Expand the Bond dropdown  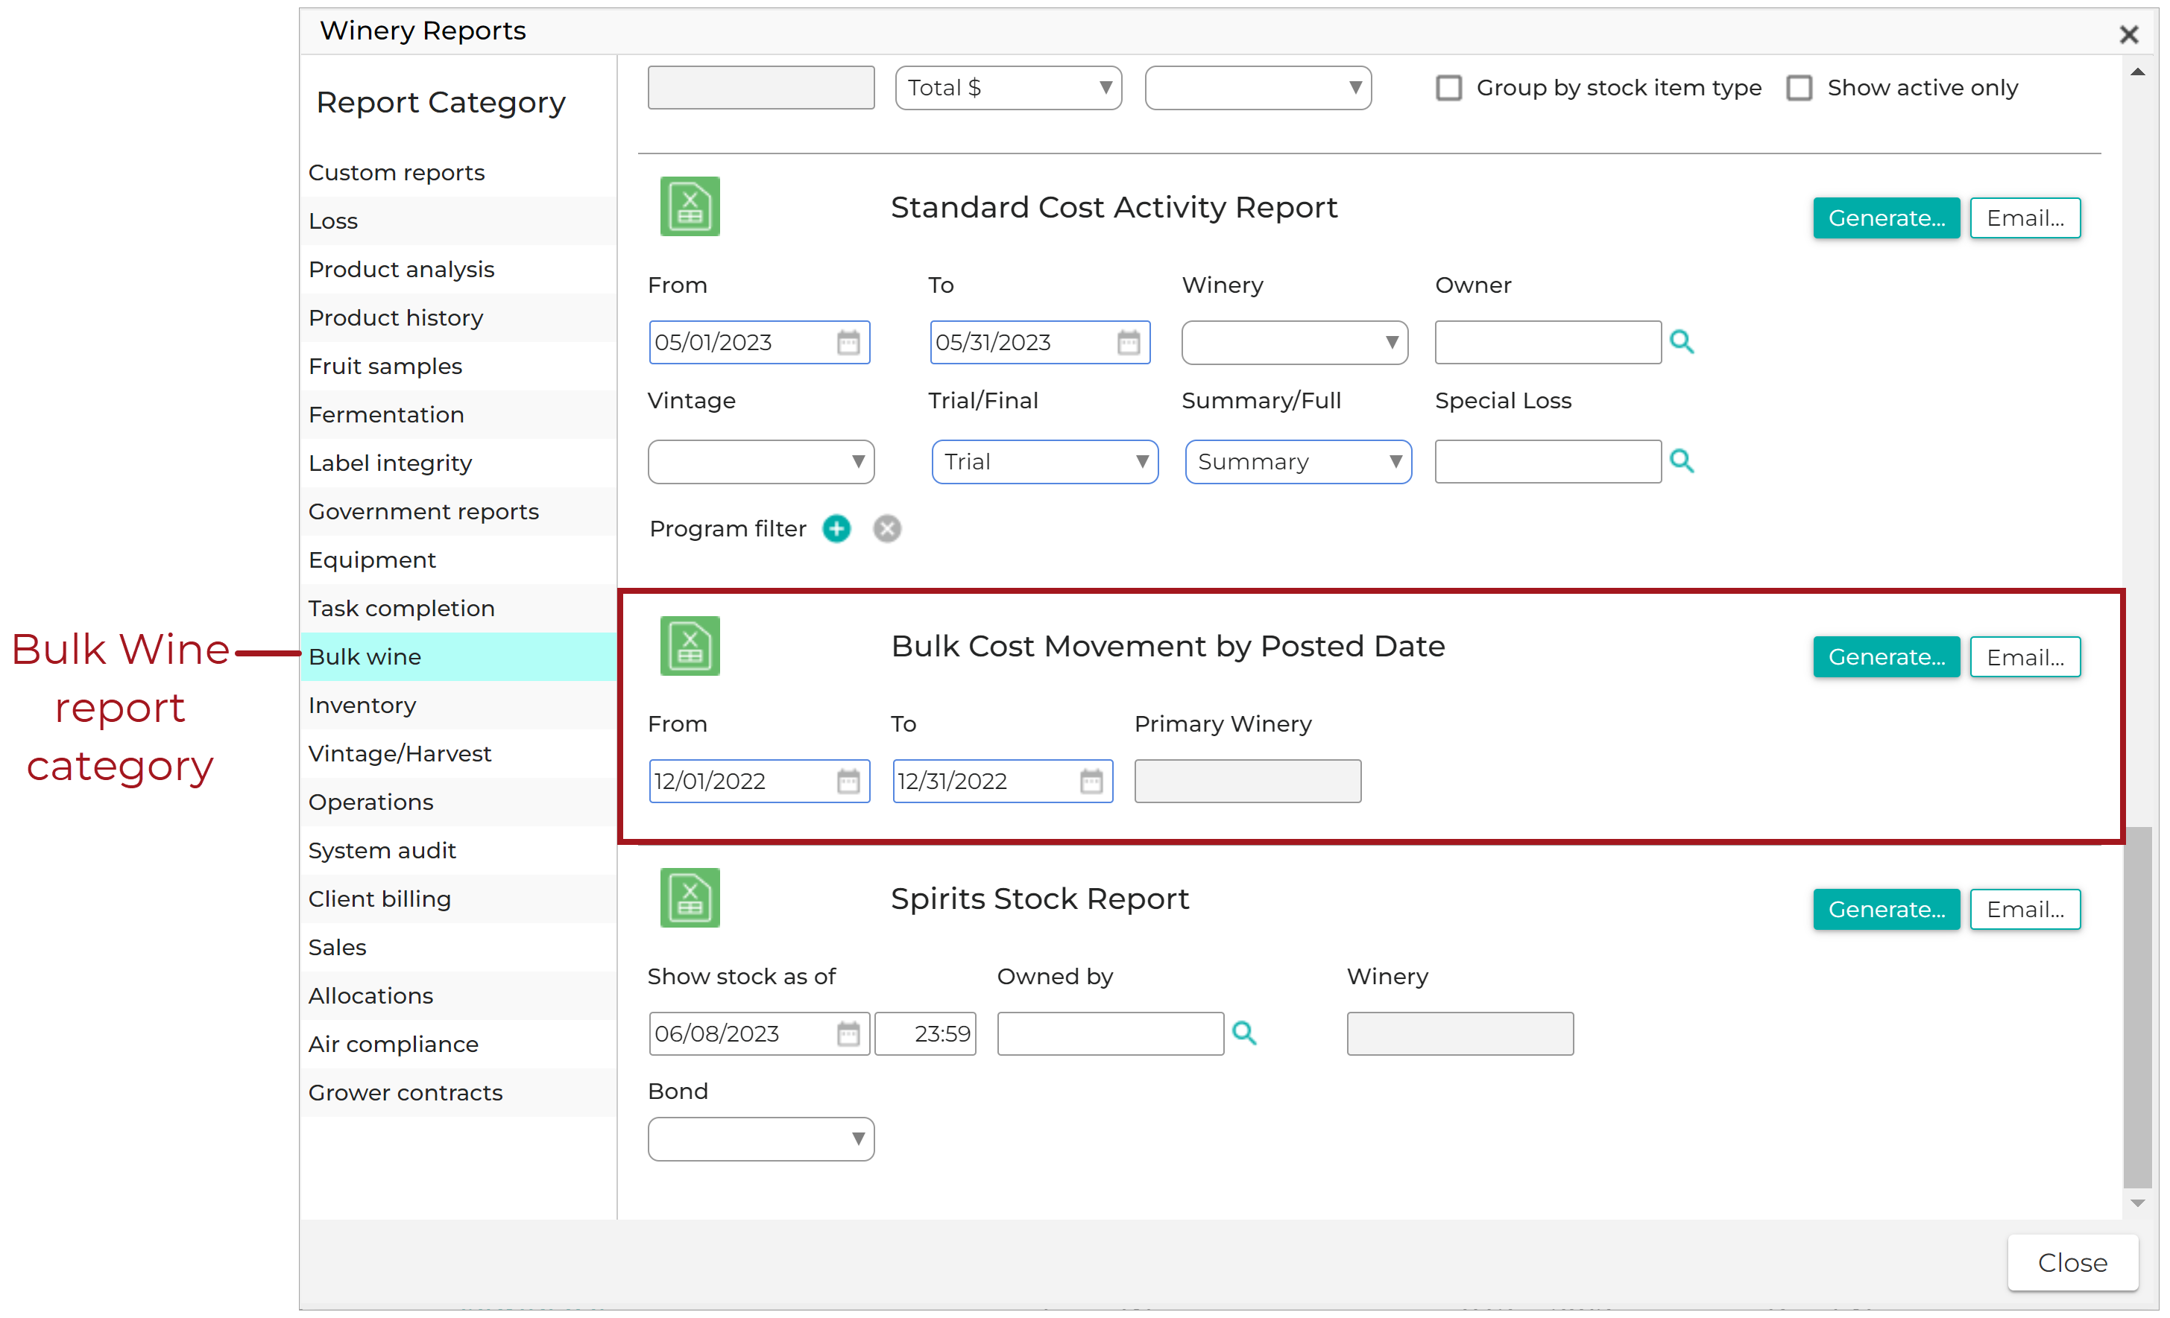point(761,1139)
